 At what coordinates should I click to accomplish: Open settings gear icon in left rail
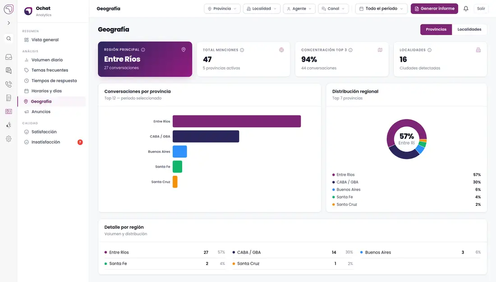pyautogui.click(x=9, y=138)
